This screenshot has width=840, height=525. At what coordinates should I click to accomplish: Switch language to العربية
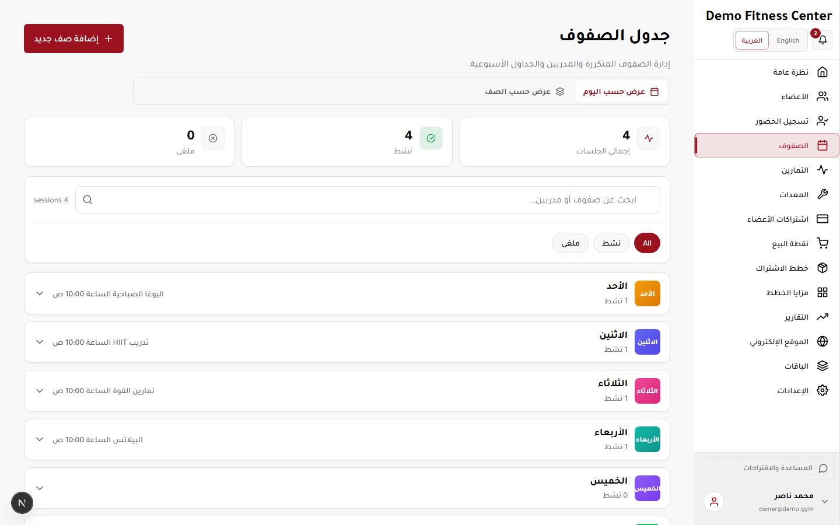pos(752,40)
